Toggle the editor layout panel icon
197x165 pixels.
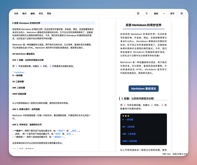138,14
